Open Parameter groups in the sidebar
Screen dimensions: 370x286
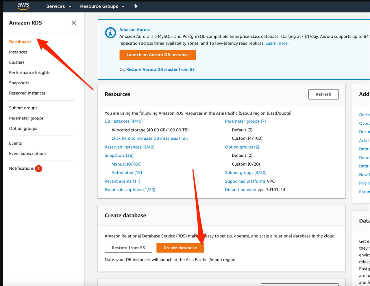[x=26, y=118]
